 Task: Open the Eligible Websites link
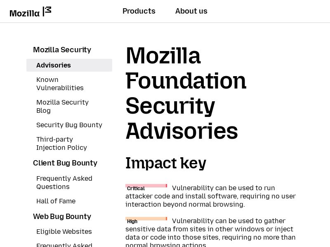64,232
